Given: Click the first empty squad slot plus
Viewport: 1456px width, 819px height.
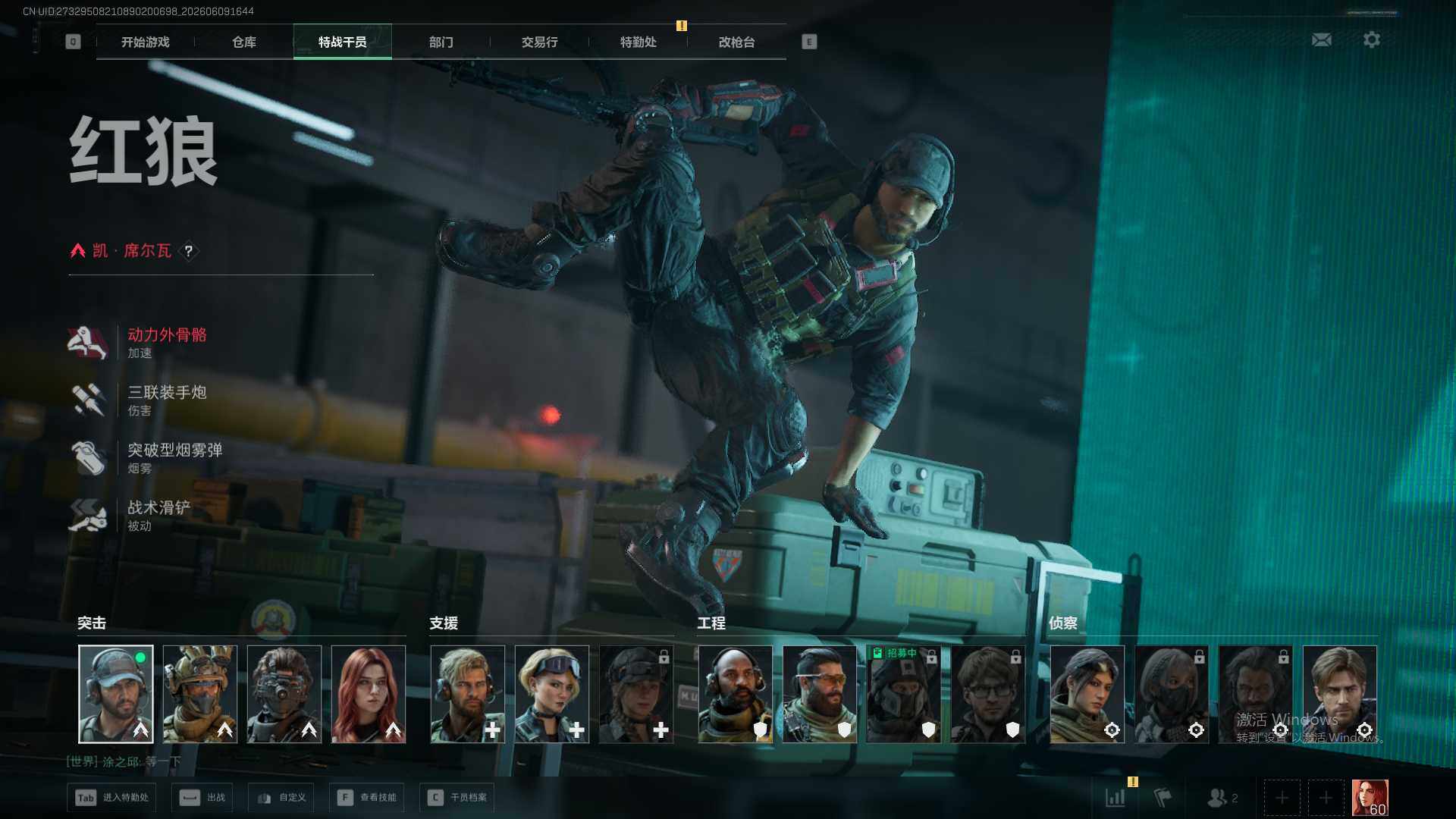Looking at the screenshot, I should [x=1282, y=798].
